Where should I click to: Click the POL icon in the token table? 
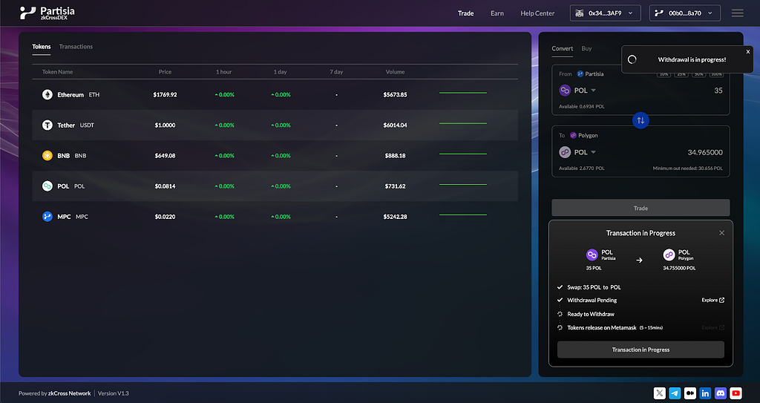(47, 186)
